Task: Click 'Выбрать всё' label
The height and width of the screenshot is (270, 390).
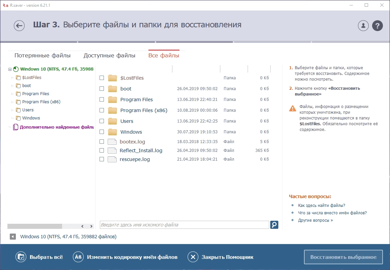Action: click(x=46, y=257)
